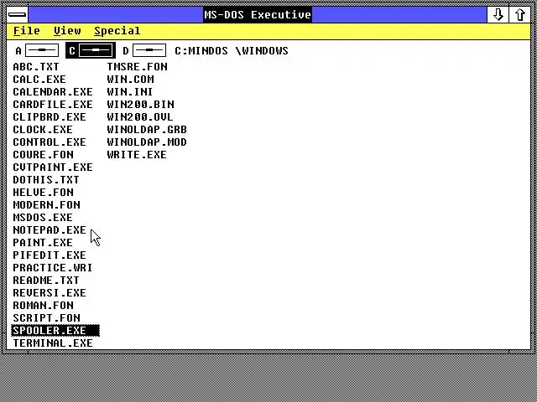Screen dimensions: 537x402
Task: Click the highlighted SPOOLER.EXE entry
Action: pyautogui.click(x=55, y=331)
